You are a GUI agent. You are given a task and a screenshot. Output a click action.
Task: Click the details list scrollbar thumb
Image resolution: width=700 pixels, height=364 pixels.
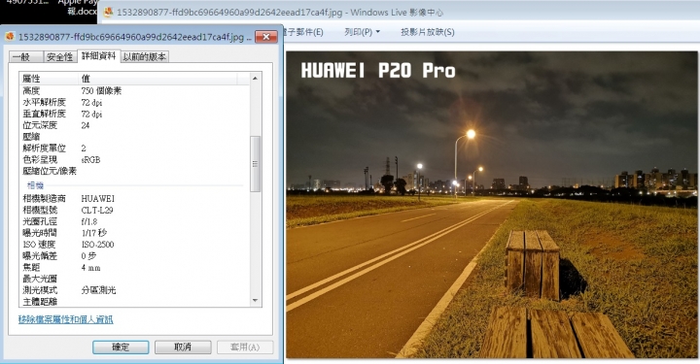tap(256, 164)
